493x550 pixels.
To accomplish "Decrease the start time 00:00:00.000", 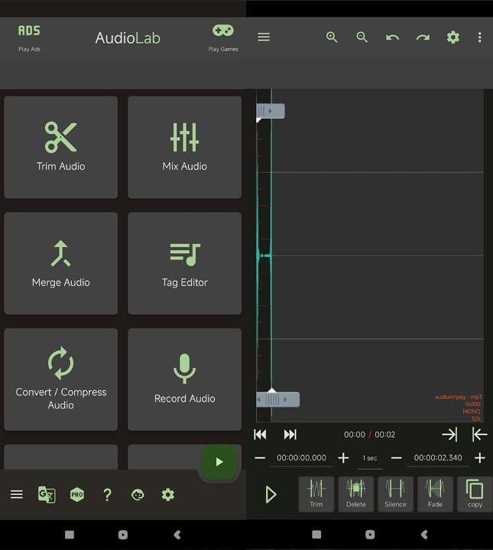I will click(x=260, y=457).
